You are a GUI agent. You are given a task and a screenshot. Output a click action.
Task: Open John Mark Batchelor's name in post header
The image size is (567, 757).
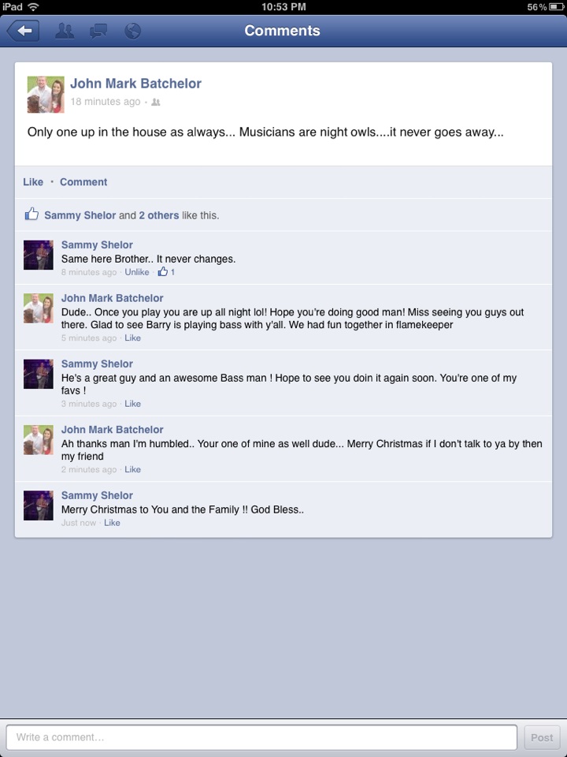(136, 84)
